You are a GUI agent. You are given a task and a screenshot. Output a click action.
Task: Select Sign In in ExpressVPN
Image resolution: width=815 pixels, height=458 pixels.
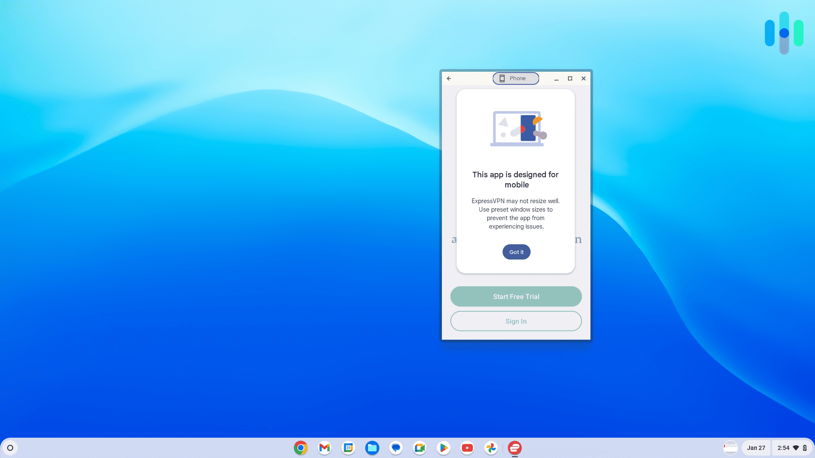tap(516, 321)
